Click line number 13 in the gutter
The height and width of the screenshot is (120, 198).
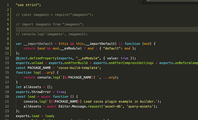[7, 63]
